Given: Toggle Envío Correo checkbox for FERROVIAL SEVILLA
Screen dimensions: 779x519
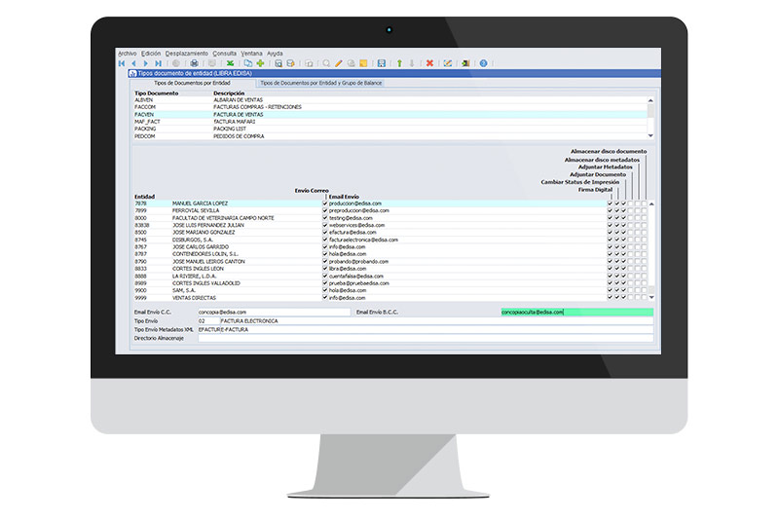Looking at the screenshot, I should pos(325,210).
